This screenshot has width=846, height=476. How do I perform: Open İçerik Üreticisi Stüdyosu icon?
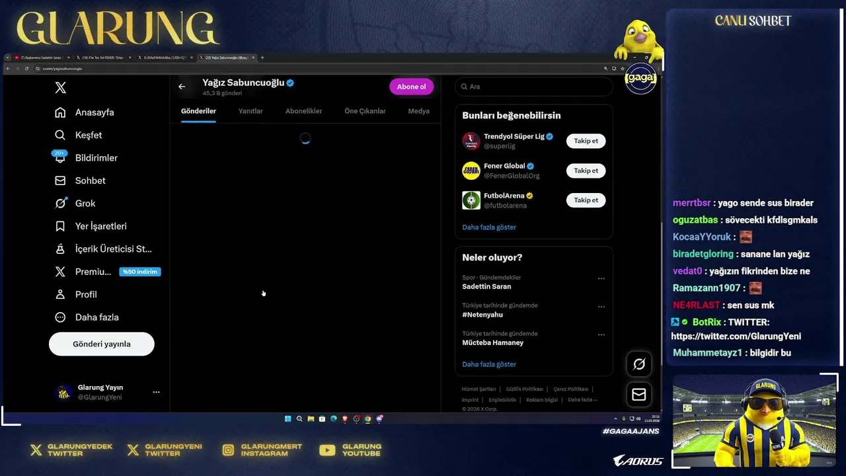coord(60,249)
